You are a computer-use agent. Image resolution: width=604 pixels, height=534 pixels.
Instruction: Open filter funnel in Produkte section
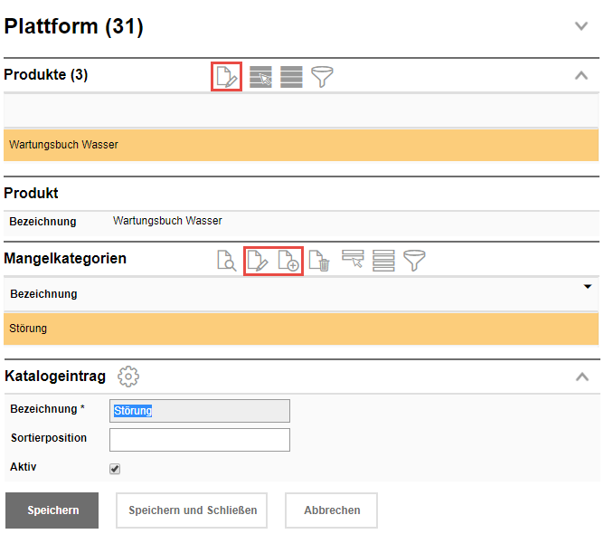click(323, 77)
